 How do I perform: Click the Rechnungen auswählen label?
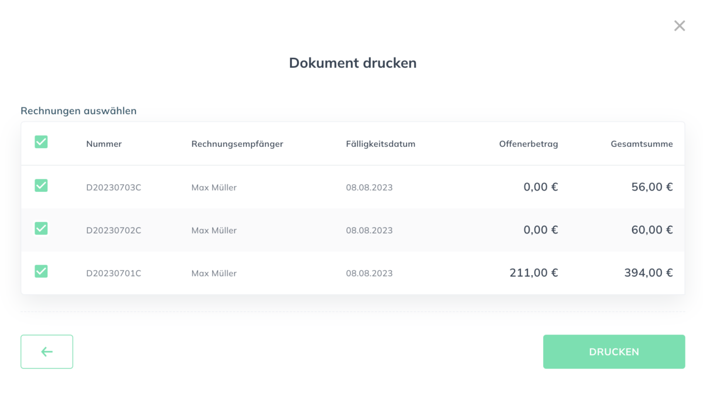[x=79, y=111]
